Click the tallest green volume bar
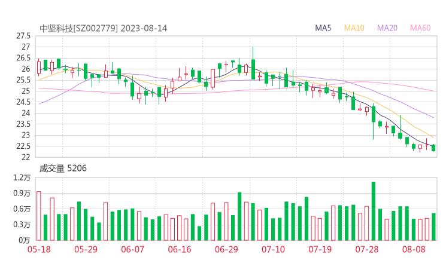The height and width of the screenshot is (263, 443). [374, 210]
